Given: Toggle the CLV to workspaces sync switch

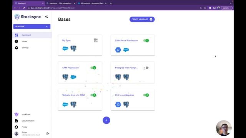Looking at the screenshot, I should tap(146, 95).
